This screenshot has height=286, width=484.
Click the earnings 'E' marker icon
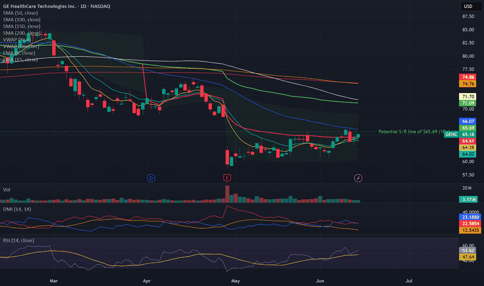point(227,178)
